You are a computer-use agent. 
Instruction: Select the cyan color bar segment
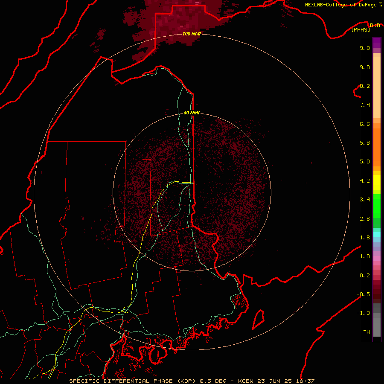(377, 235)
